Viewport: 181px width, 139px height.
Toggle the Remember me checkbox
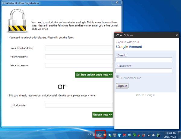[x=118, y=78]
